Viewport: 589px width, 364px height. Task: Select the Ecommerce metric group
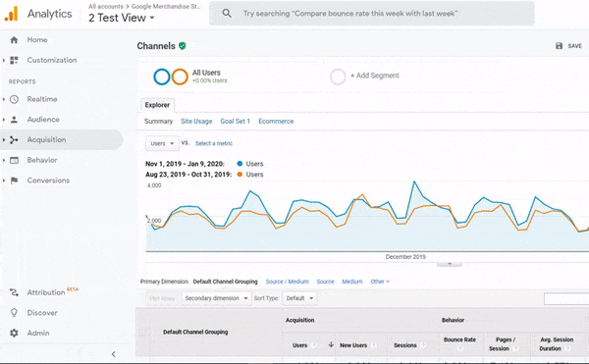point(276,122)
